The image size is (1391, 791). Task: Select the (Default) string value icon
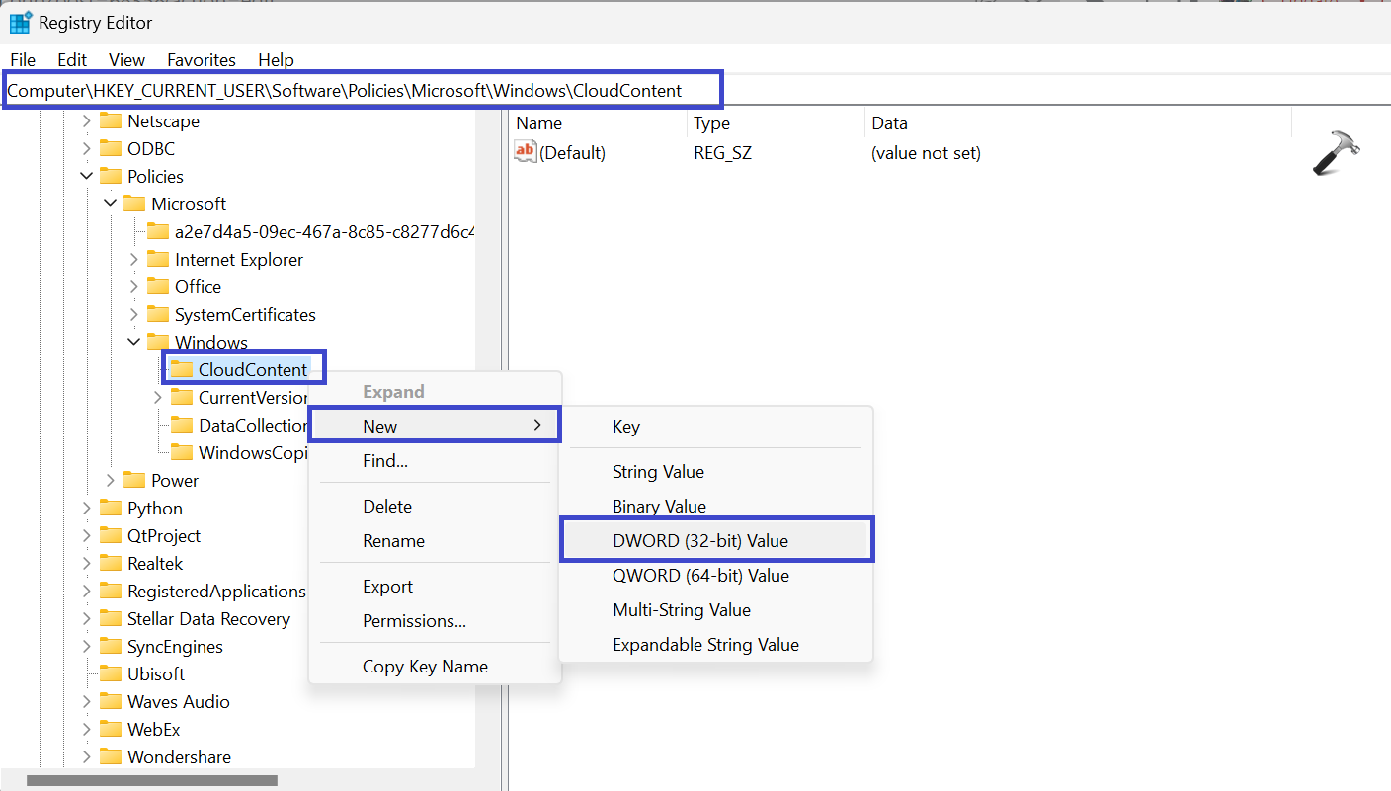click(x=526, y=152)
